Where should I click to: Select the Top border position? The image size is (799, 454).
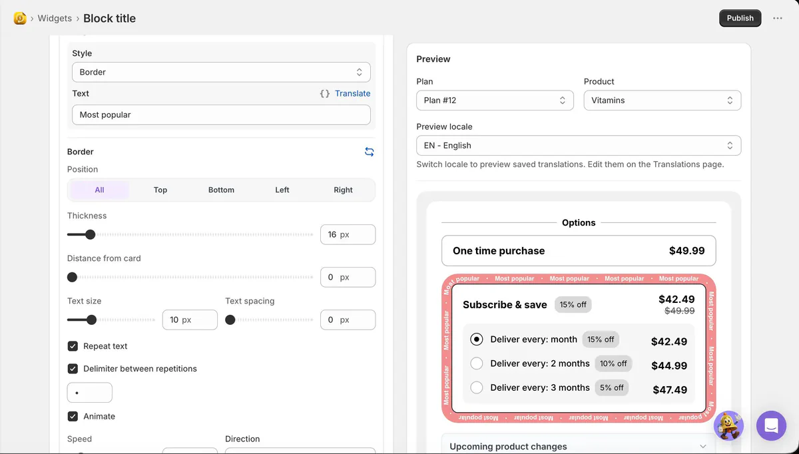coord(160,190)
